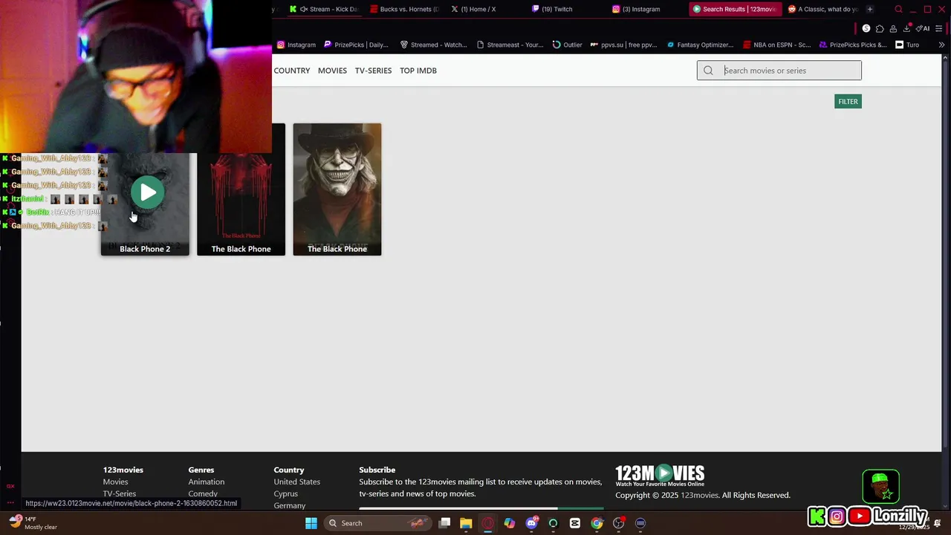Switch to the A Classic Reddit tab

click(x=823, y=9)
